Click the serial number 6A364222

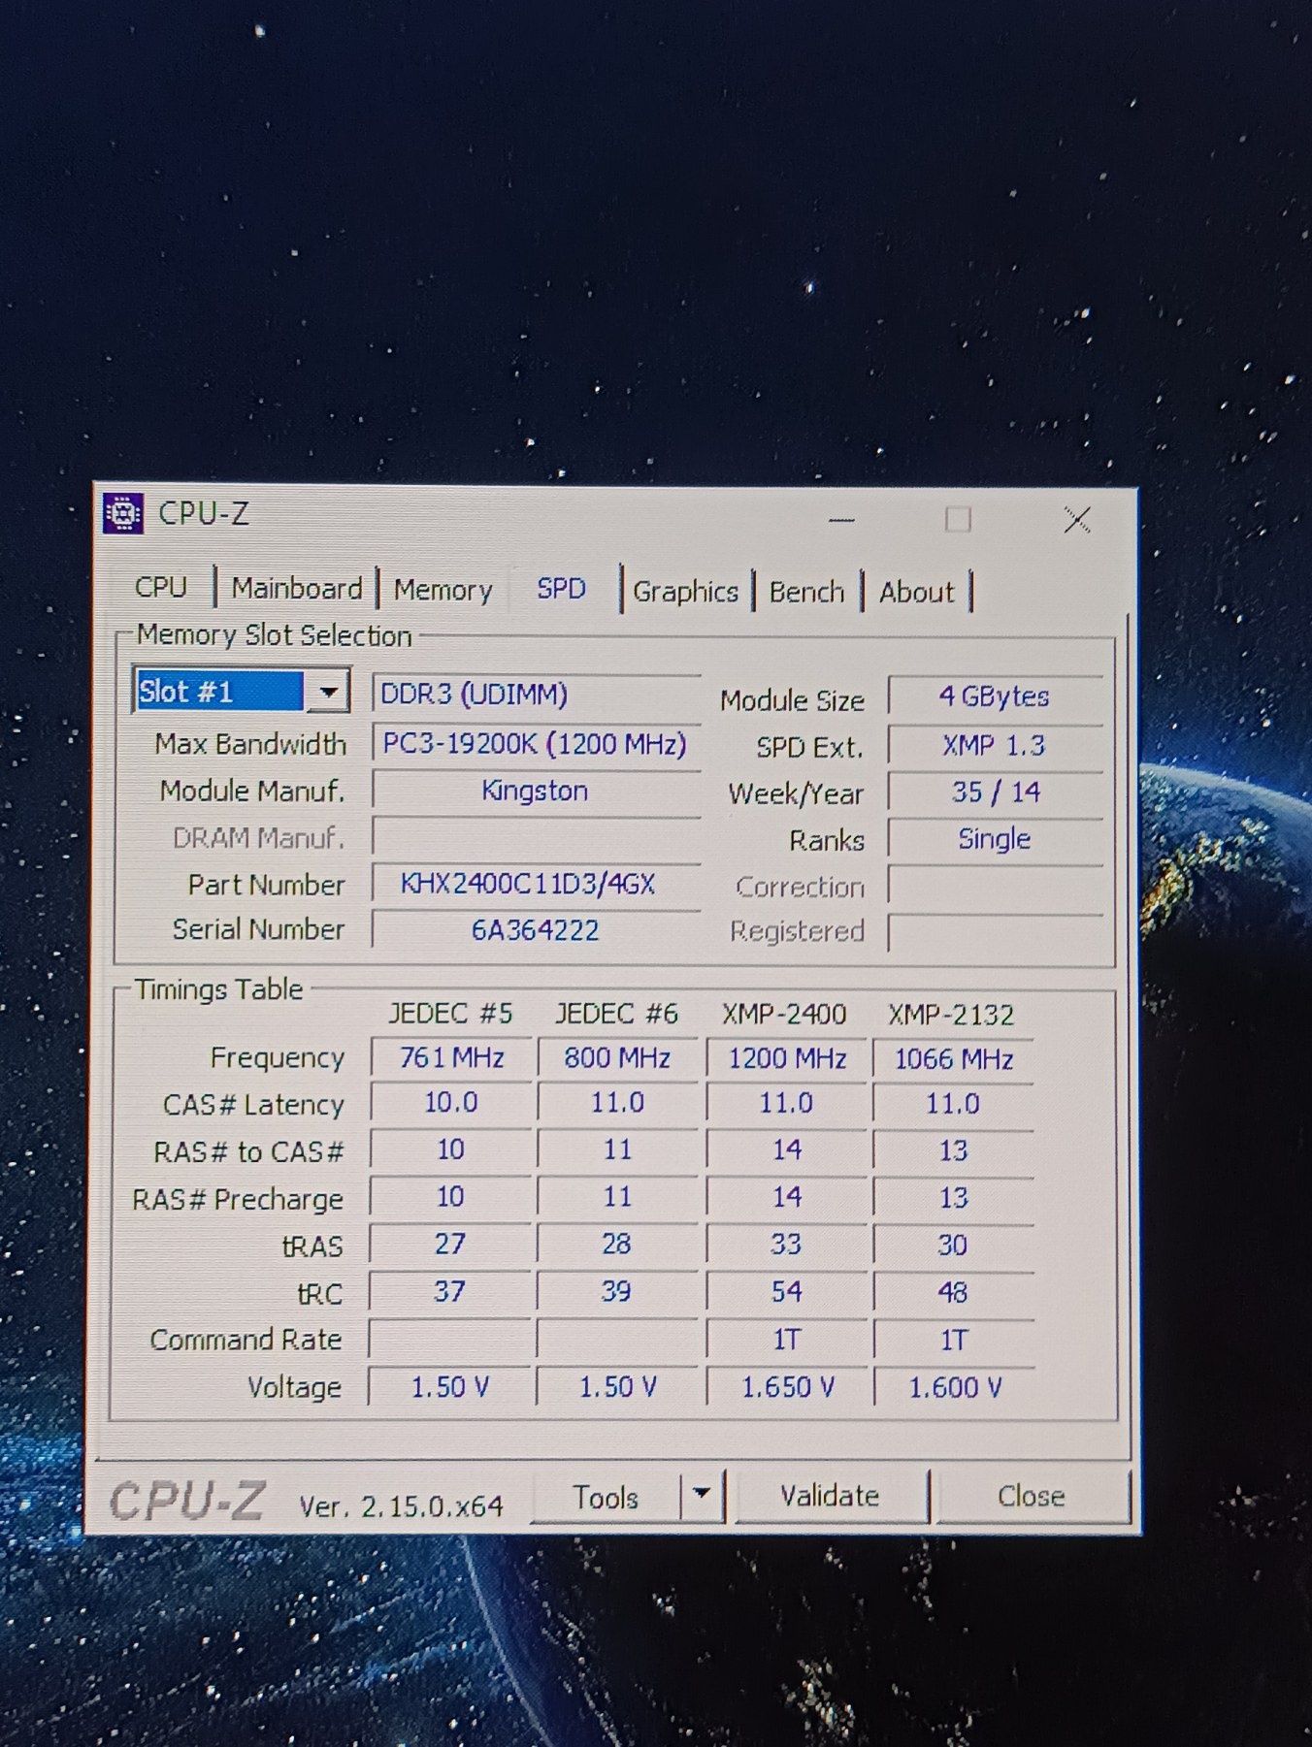[x=536, y=930]
